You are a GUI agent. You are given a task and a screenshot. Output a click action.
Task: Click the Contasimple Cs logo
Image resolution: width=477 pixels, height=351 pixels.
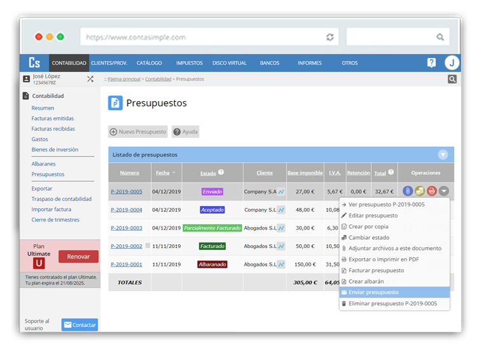pos(34,63)
